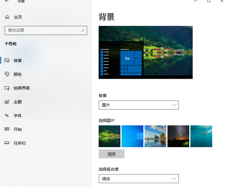Click the 开始 Start settings icon

point(7,129)
